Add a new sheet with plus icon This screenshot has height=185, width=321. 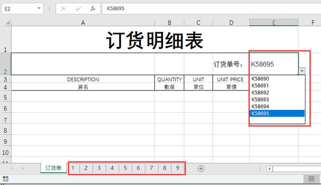pyautogui.click(x=201, y=168)
